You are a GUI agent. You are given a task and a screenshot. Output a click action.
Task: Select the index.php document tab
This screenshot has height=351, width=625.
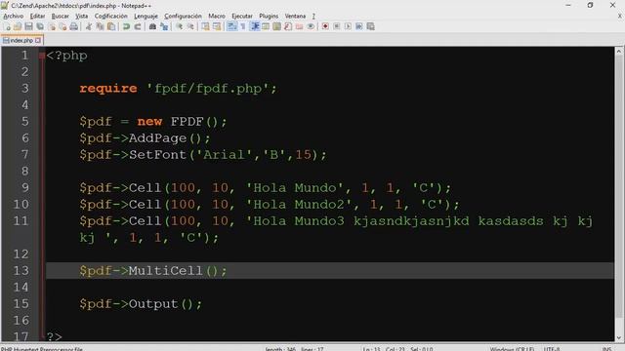pyautogui.click(x=21, y=40)
